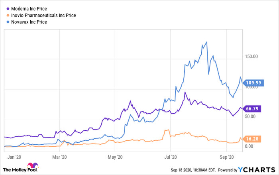Click the Sep '20 axis label
The image size is (279, 175).
pyautogui.click(x=226, y=157)
